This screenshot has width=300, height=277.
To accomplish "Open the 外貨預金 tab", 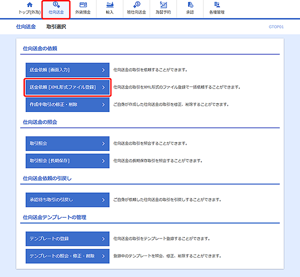I will pos(83,9).
